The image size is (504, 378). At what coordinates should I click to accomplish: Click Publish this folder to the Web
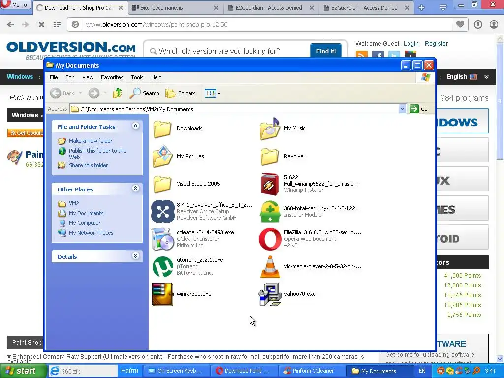click(x=97, y=154)
